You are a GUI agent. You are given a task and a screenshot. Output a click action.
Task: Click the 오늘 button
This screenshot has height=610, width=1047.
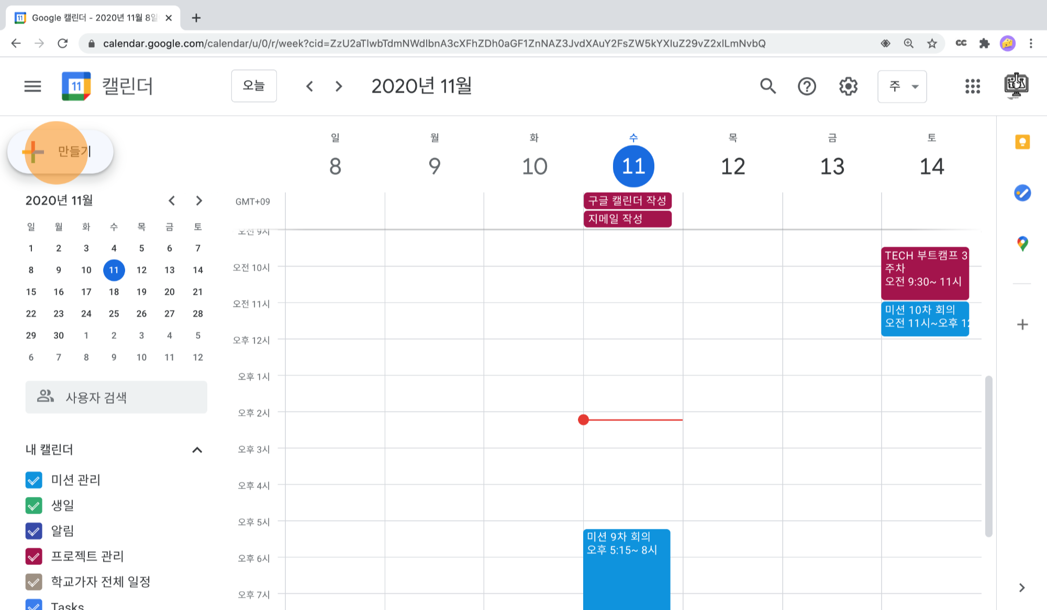point(254,86)
